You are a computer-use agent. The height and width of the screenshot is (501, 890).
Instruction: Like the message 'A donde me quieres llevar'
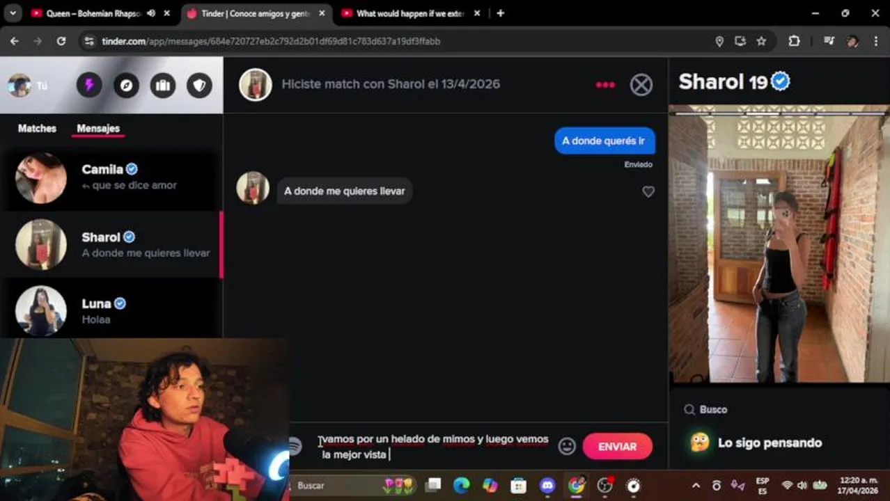click(648, 191)
